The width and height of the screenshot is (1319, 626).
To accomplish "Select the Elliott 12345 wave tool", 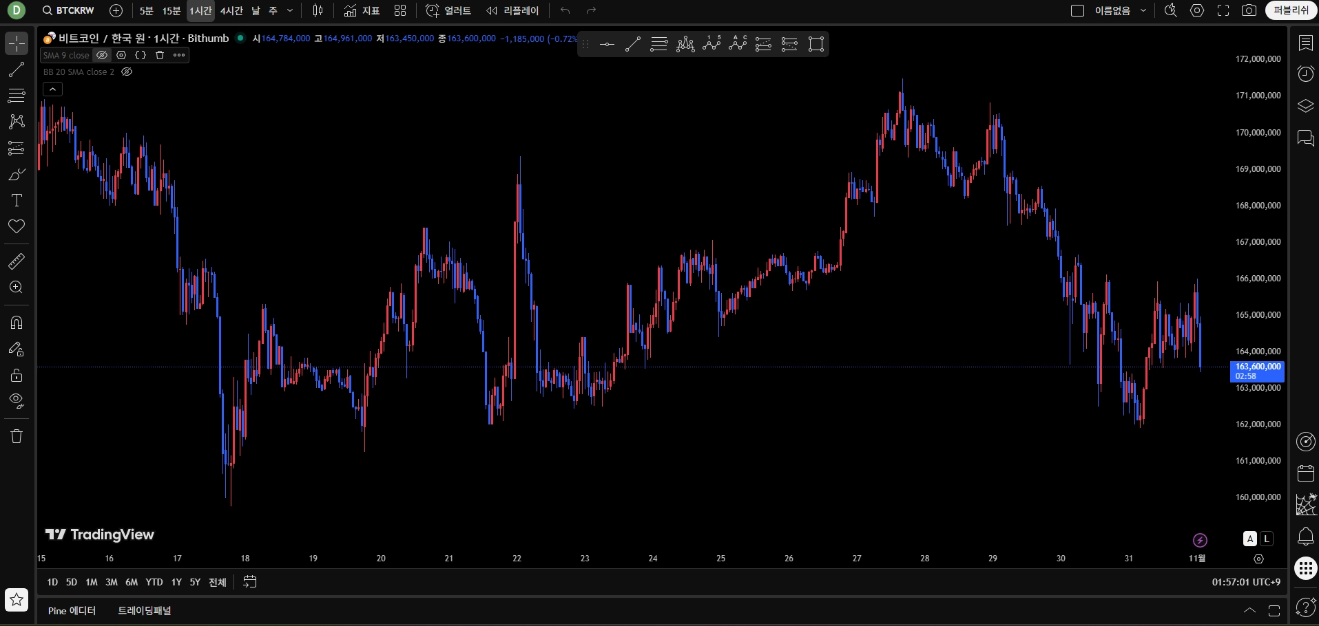I will (712, 45).
